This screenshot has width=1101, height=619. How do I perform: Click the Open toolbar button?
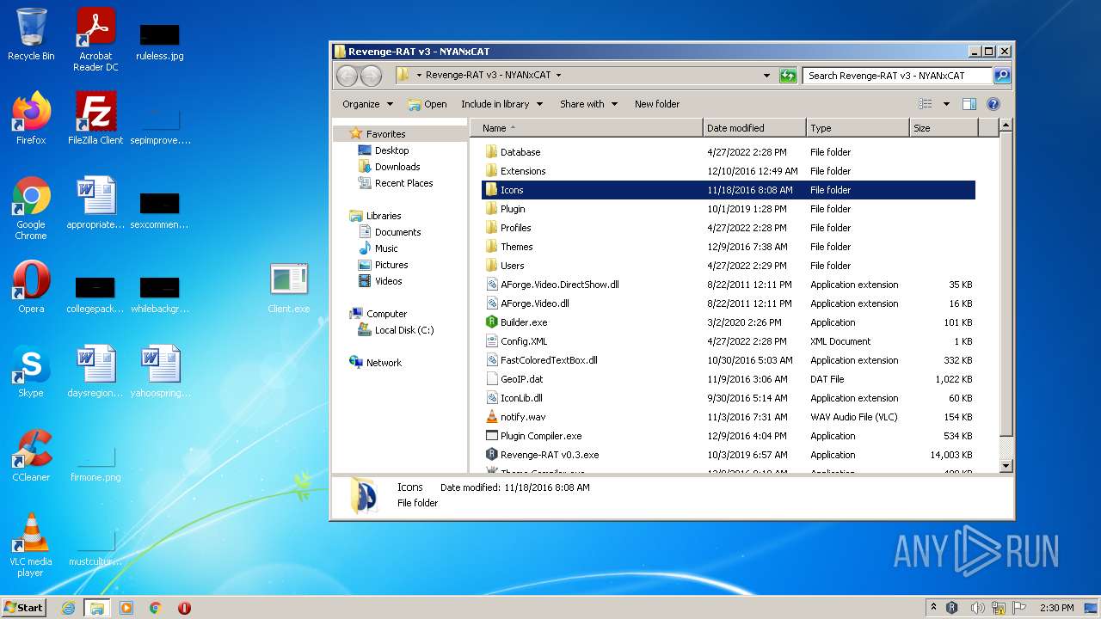427,104
